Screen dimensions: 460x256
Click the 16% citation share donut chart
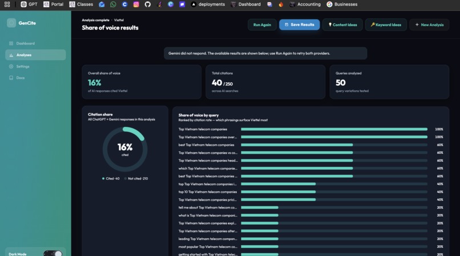(125, 149)
